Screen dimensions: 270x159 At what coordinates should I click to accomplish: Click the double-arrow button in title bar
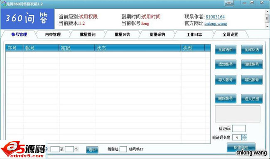click(229, 3)
